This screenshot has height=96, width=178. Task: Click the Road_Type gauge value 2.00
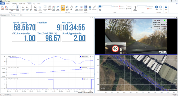coord(74,38)
